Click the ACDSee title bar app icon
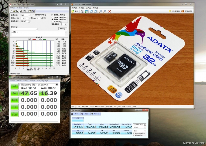The width and height of the screenshot is (206, 146). pyautogui.click(x=72, y=5)
